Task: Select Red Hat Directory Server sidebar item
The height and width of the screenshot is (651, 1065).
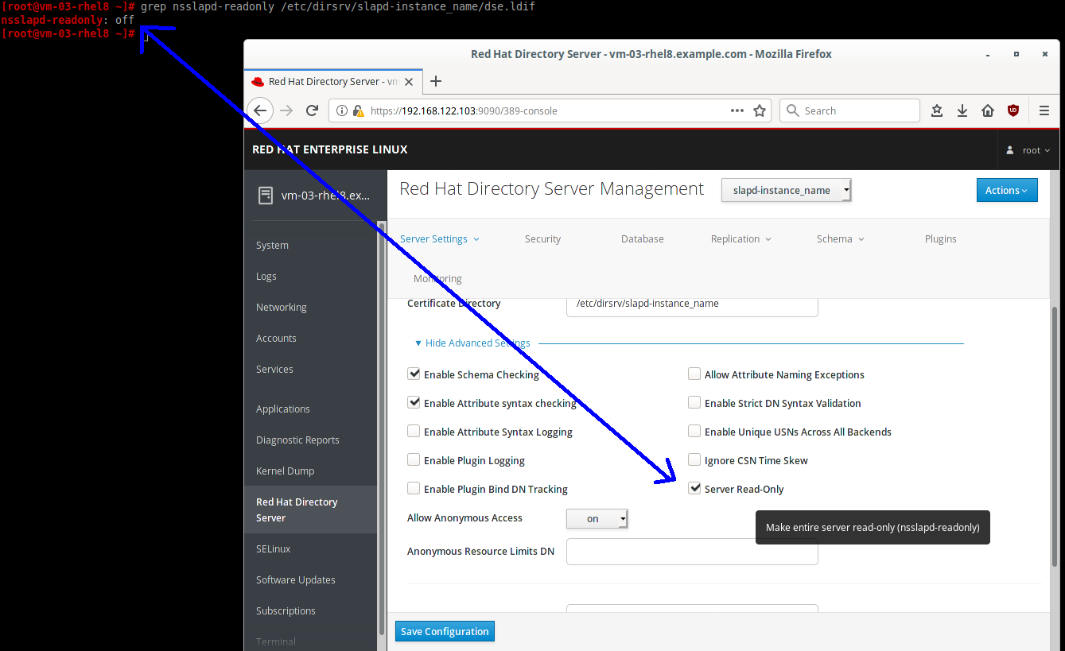Action: click(311, 510)
